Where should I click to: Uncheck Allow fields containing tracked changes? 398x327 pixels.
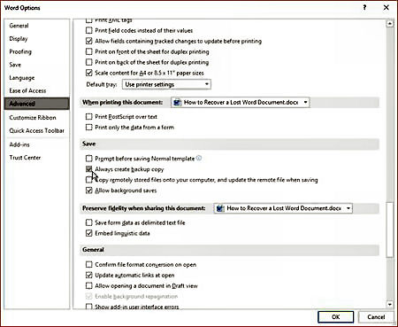[x=88, y=41]
